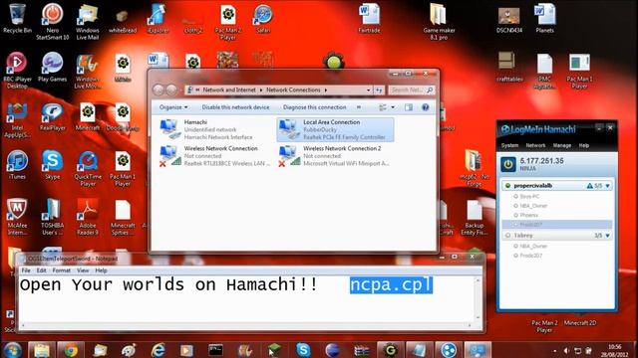Image resolution: width=638 pixels, height=358 pixels.
Task: Launch Internet Explorer from the taskbar
Action: point(158,350)
